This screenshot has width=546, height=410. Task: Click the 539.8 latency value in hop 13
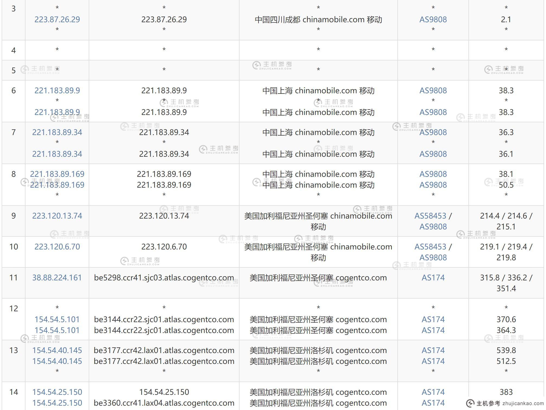pos(506,350)
